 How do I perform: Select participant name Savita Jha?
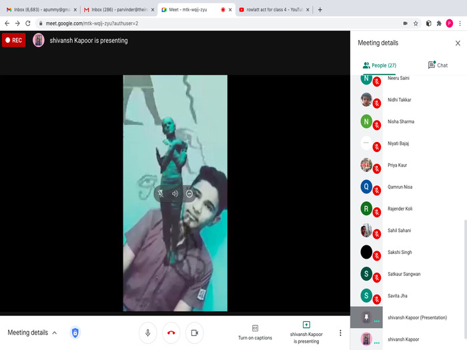click(x=398, y=296)
